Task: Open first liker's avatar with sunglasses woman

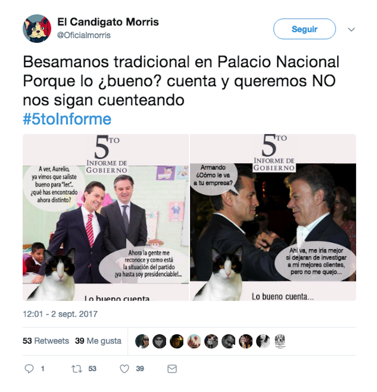Action: click(142, 341)
